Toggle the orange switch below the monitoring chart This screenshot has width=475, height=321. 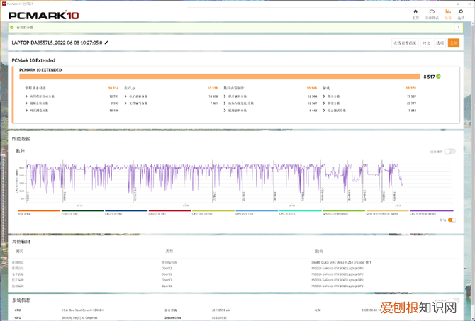[x=452, y=220]
